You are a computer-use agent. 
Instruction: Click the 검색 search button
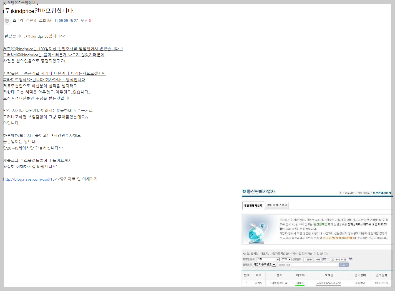[344, 265]
